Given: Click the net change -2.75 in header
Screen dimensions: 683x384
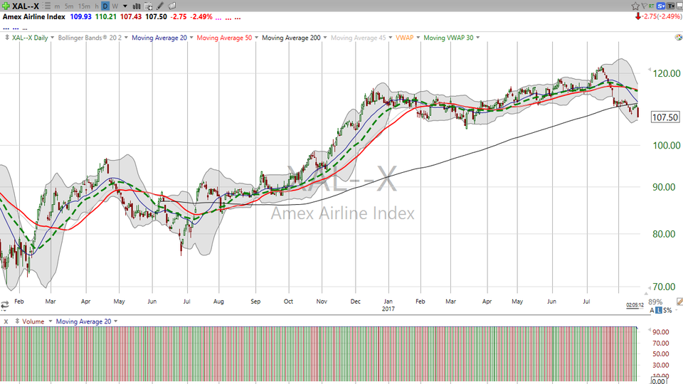Looking at the screenshot, I should coord(179,16).
